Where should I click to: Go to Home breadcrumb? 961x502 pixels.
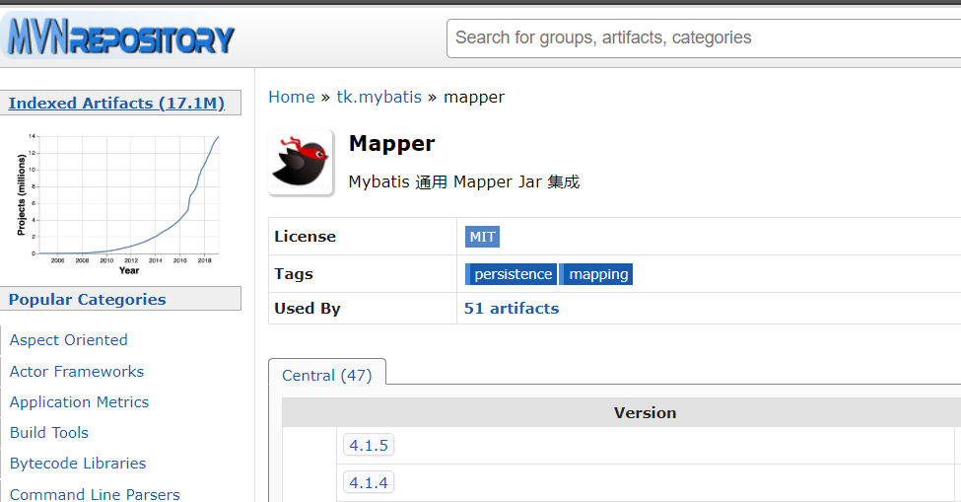[291, 97]
